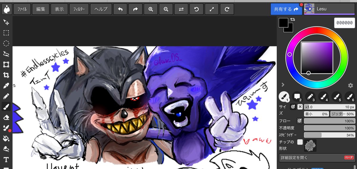Click the saturation square handle
Image resolution: width=357 pixels, height=169 pixels.
pyautogui.click(x=309, y=73)
